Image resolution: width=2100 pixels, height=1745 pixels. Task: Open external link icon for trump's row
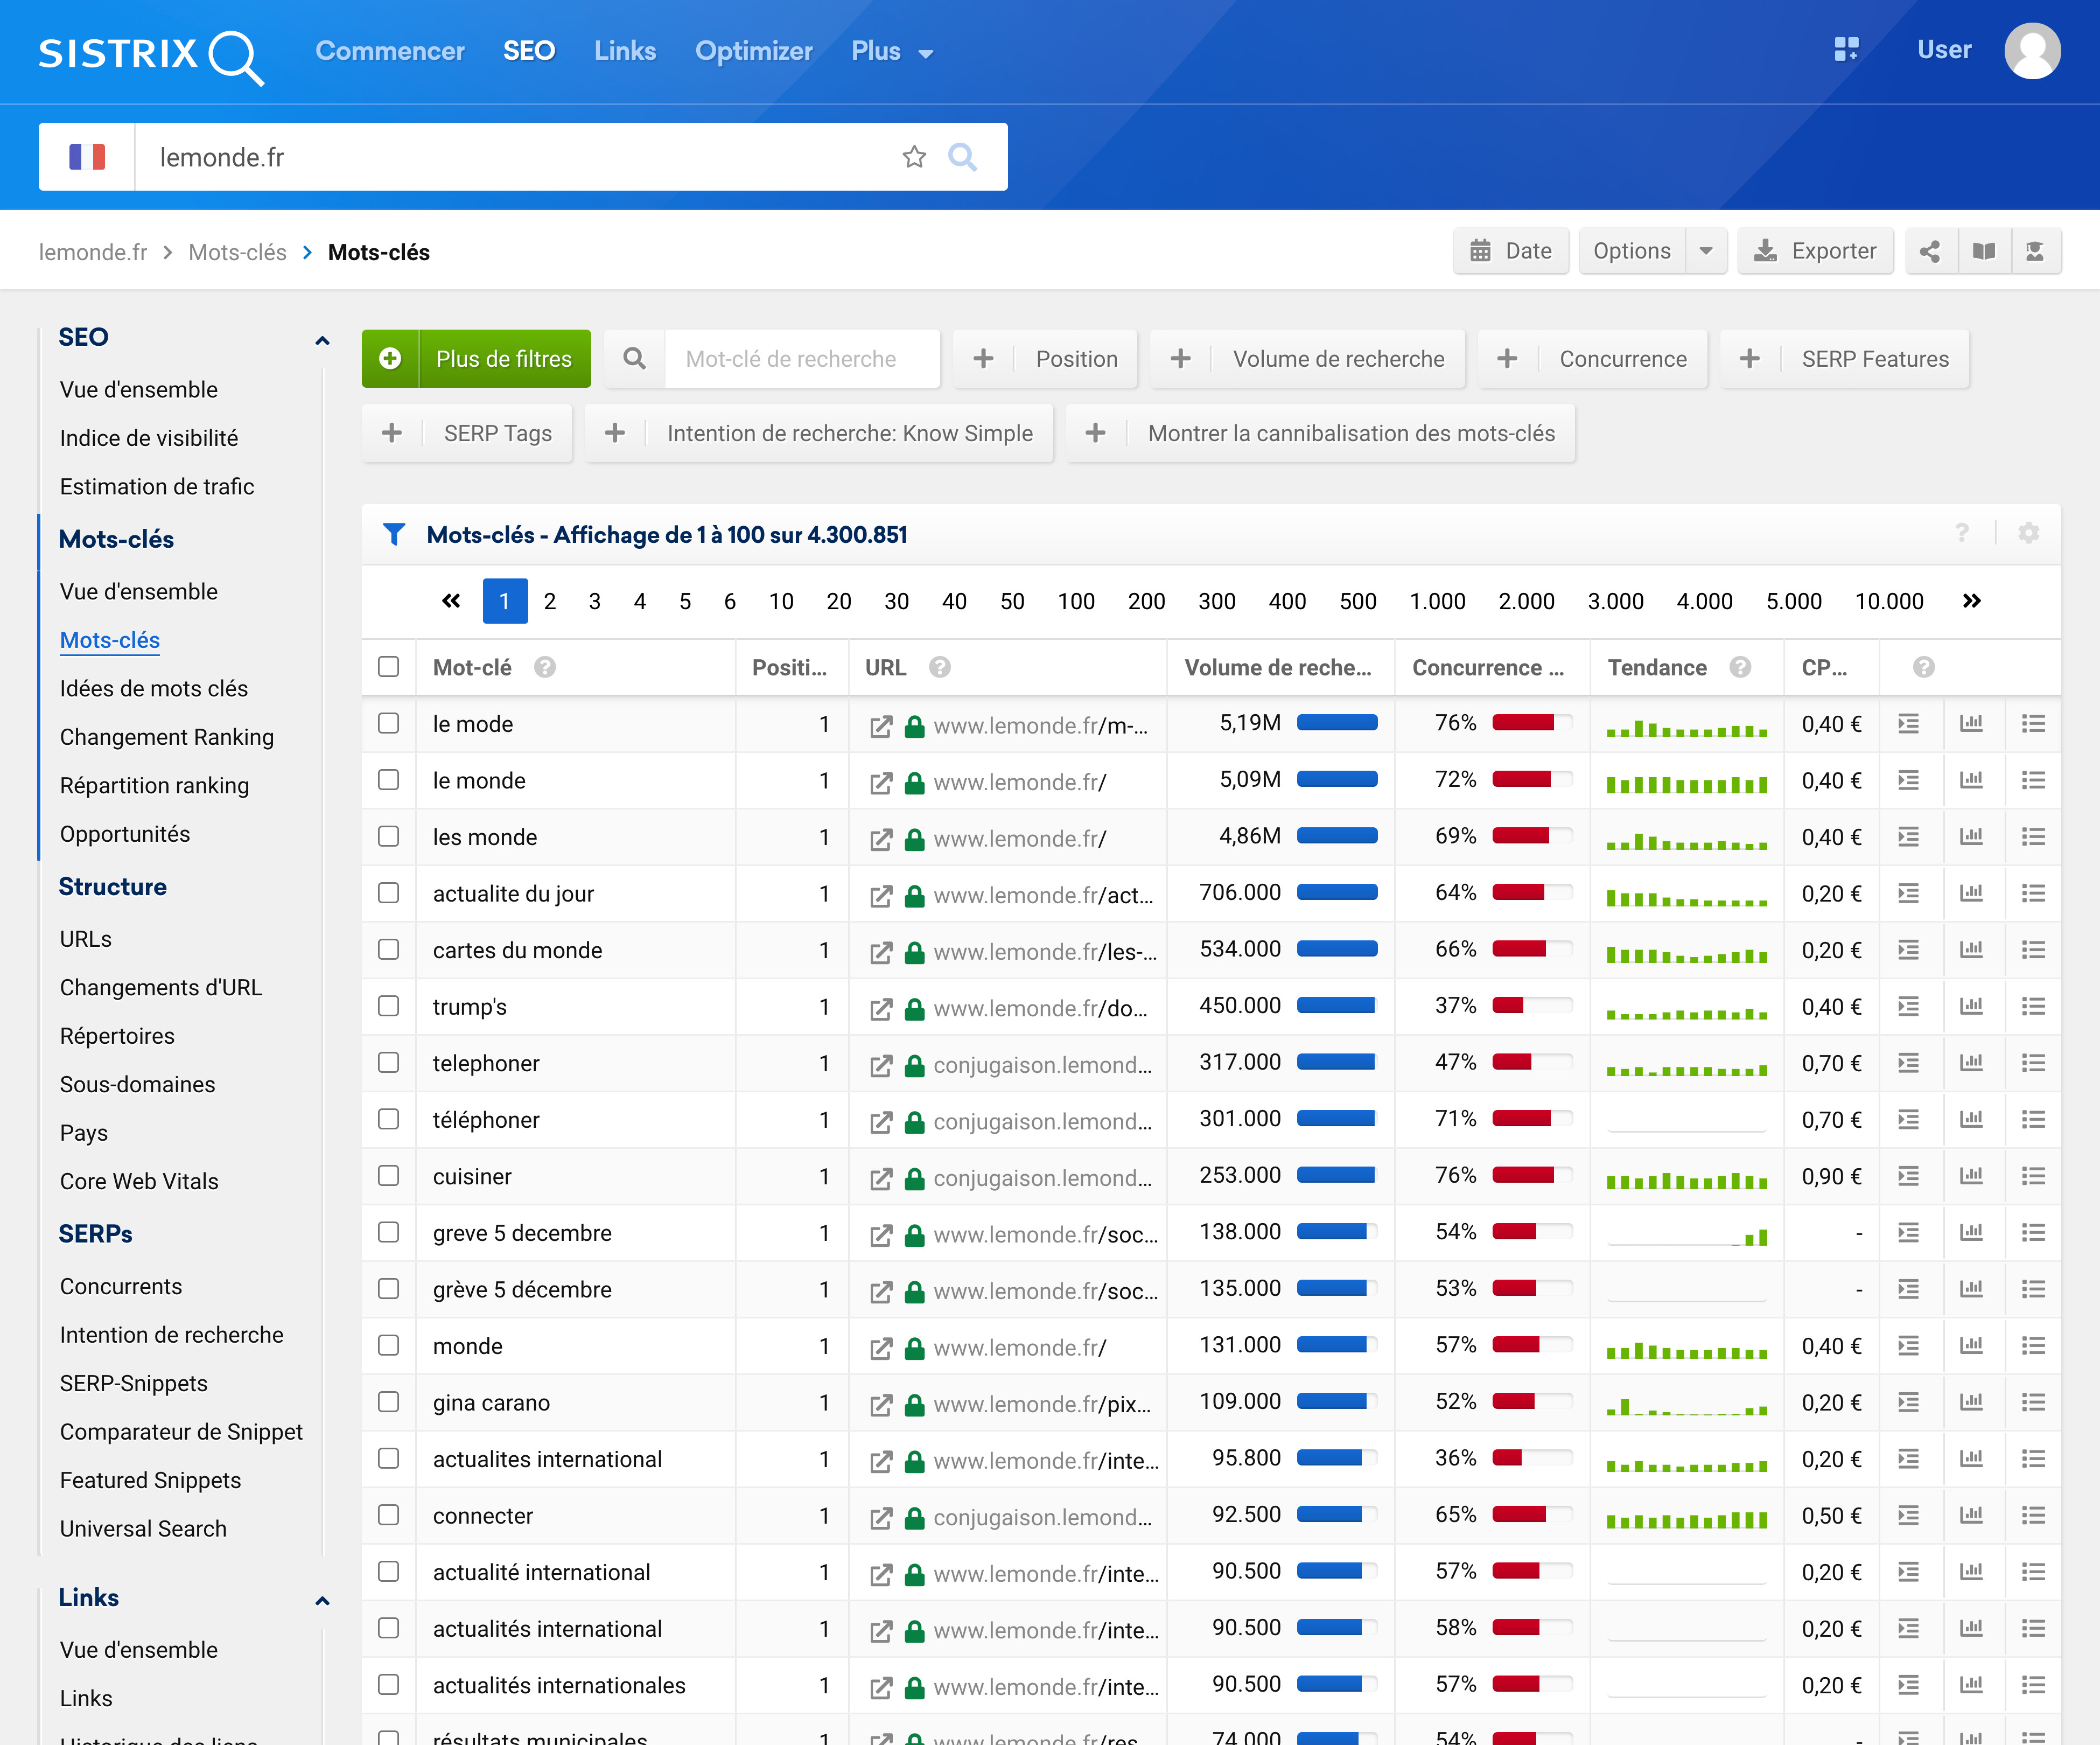pyautogui.click(x=880, y=1009)
